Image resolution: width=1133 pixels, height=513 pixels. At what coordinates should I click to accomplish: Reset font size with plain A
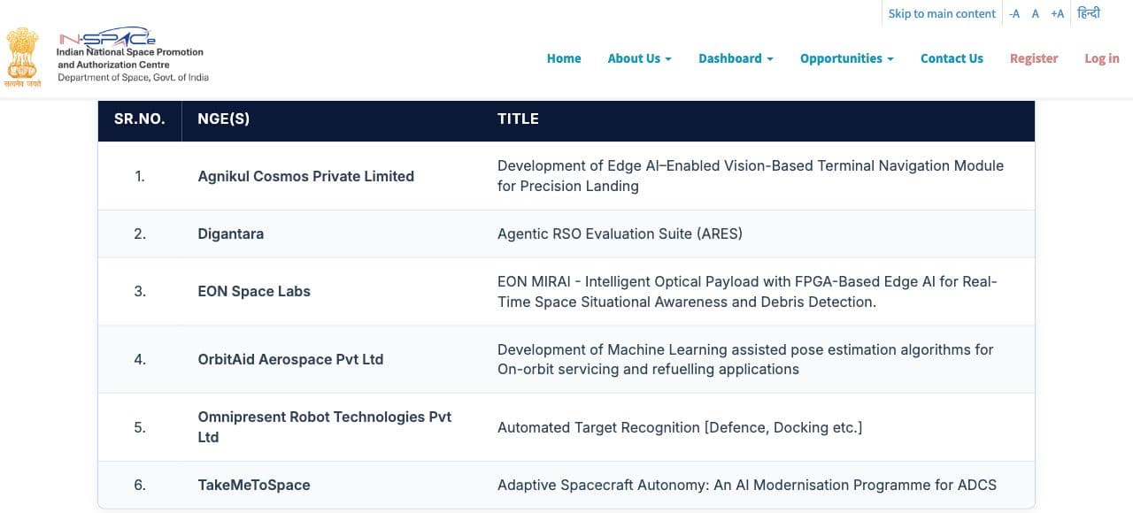click(1035, 13)
